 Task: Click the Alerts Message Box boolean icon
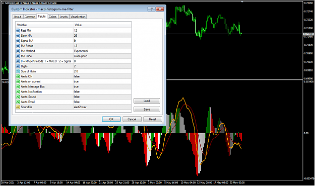18,86
